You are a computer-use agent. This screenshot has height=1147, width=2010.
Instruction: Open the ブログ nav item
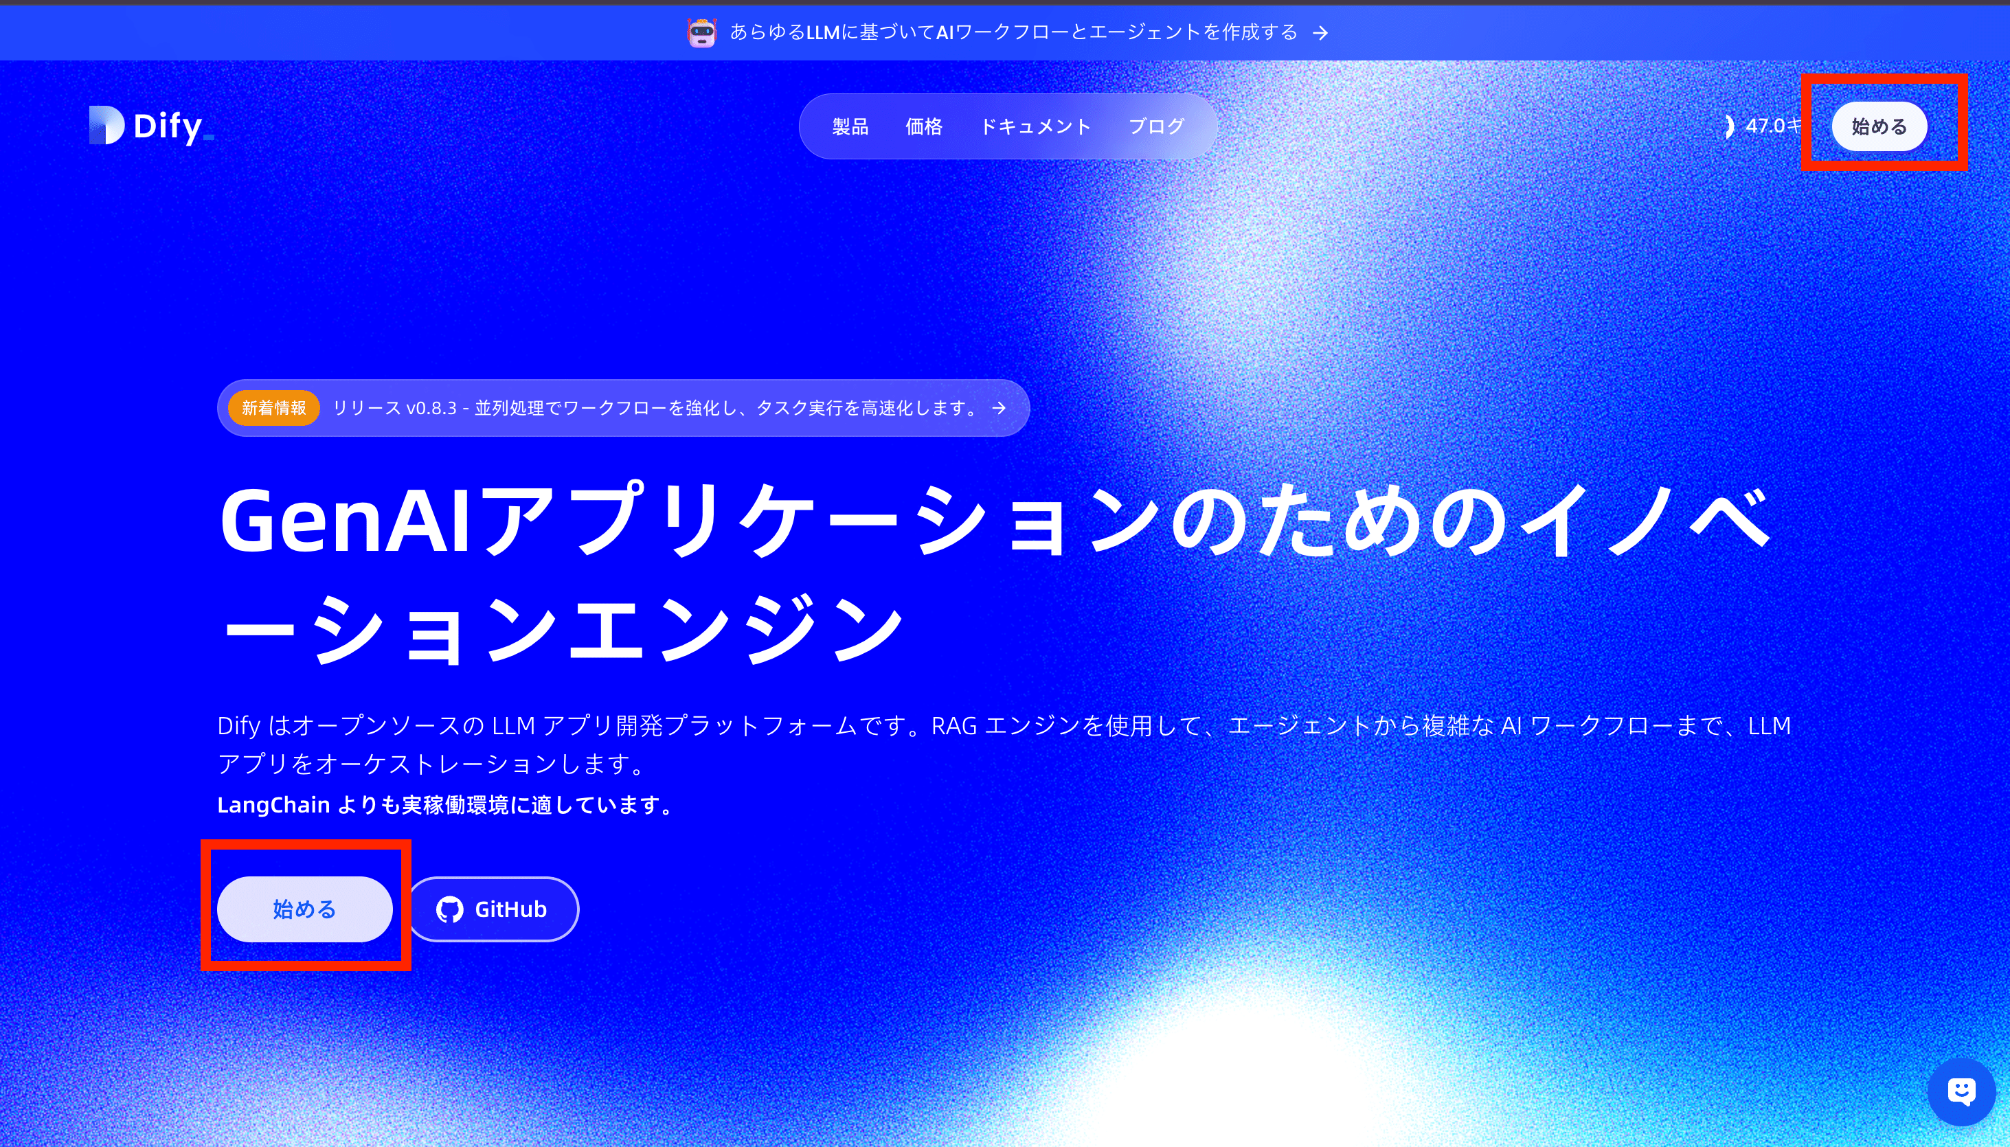[1156, 127]
